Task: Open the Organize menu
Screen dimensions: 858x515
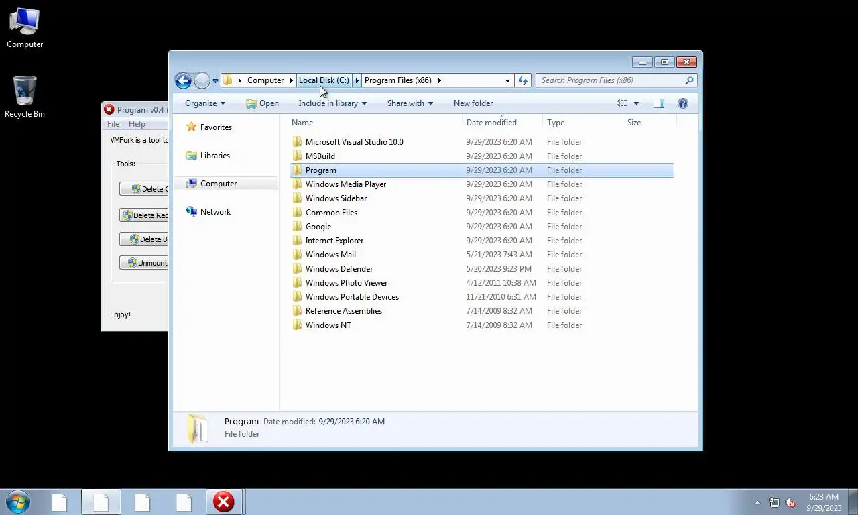Action: tap(205, 103)
